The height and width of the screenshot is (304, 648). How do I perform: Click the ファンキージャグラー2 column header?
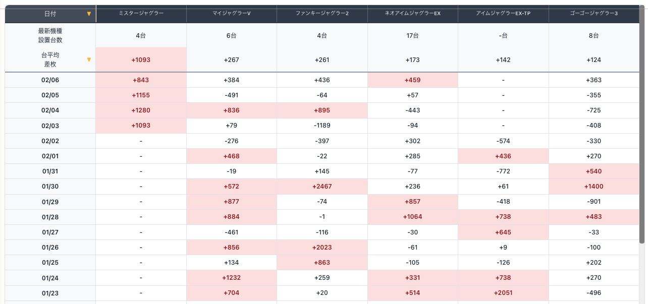tap(322, 13)
